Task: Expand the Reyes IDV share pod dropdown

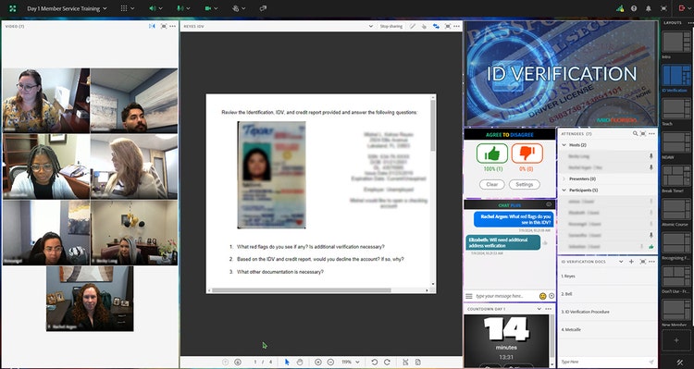Action: pyautogui.click(x=371, y=26)
